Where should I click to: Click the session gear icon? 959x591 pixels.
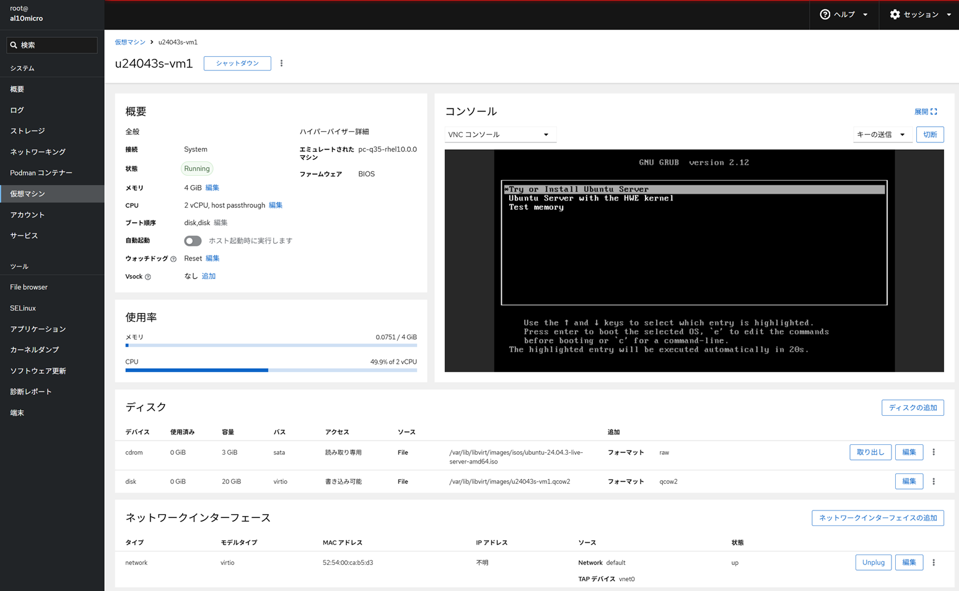click(895, 14)
